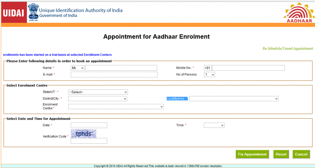The height and width of the screenshot is (168, 315).
Task: Click the UIDAI red logo
Action: tap(14, 12)
